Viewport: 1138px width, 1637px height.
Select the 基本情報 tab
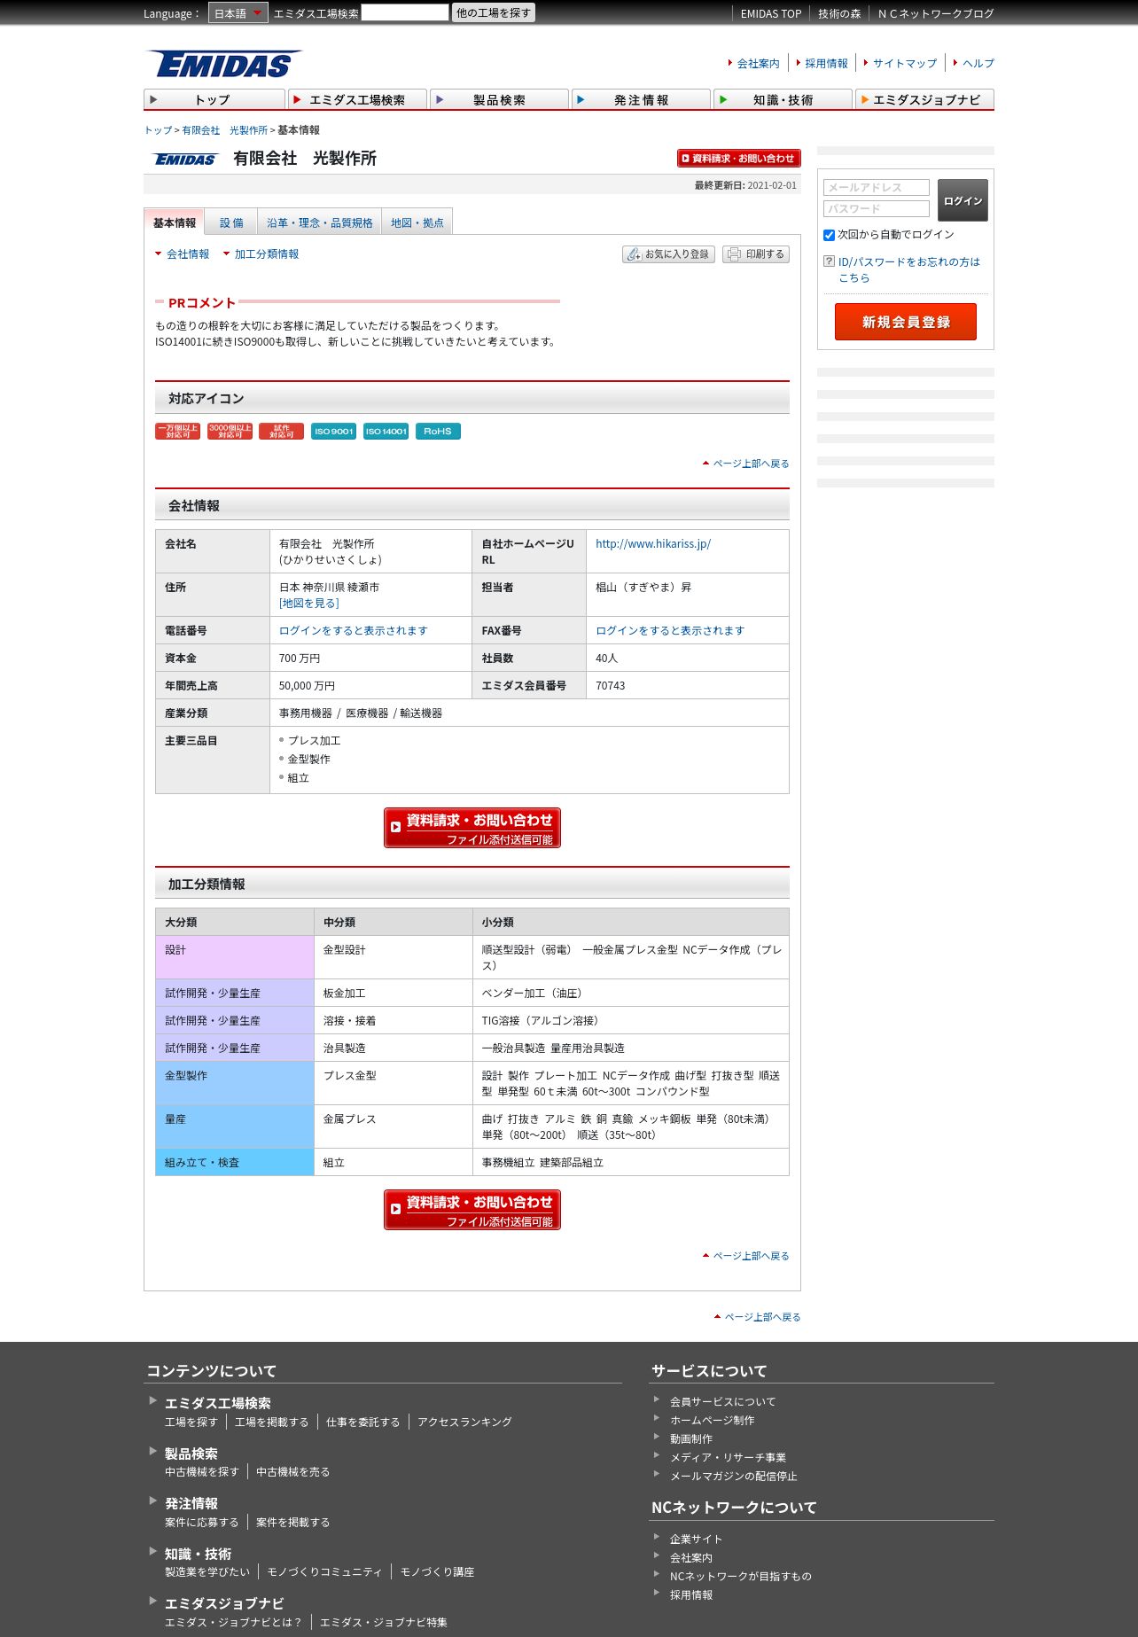[175, 222]
